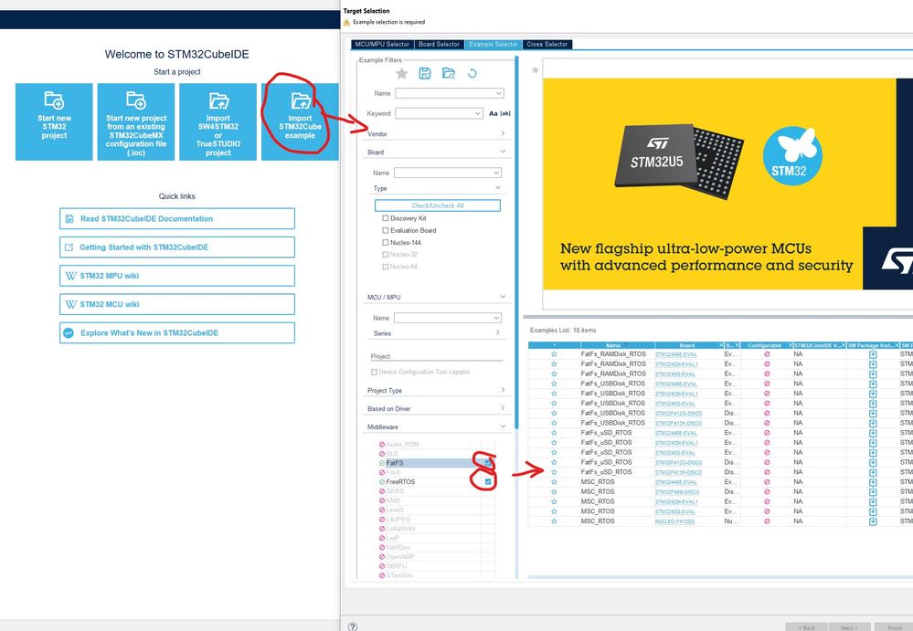
Task: Switch to the MCU/MPU Selector tab
Action: [382, 44]
